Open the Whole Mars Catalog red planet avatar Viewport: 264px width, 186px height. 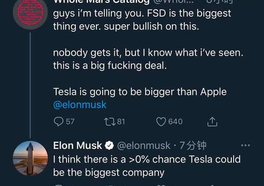30,12
